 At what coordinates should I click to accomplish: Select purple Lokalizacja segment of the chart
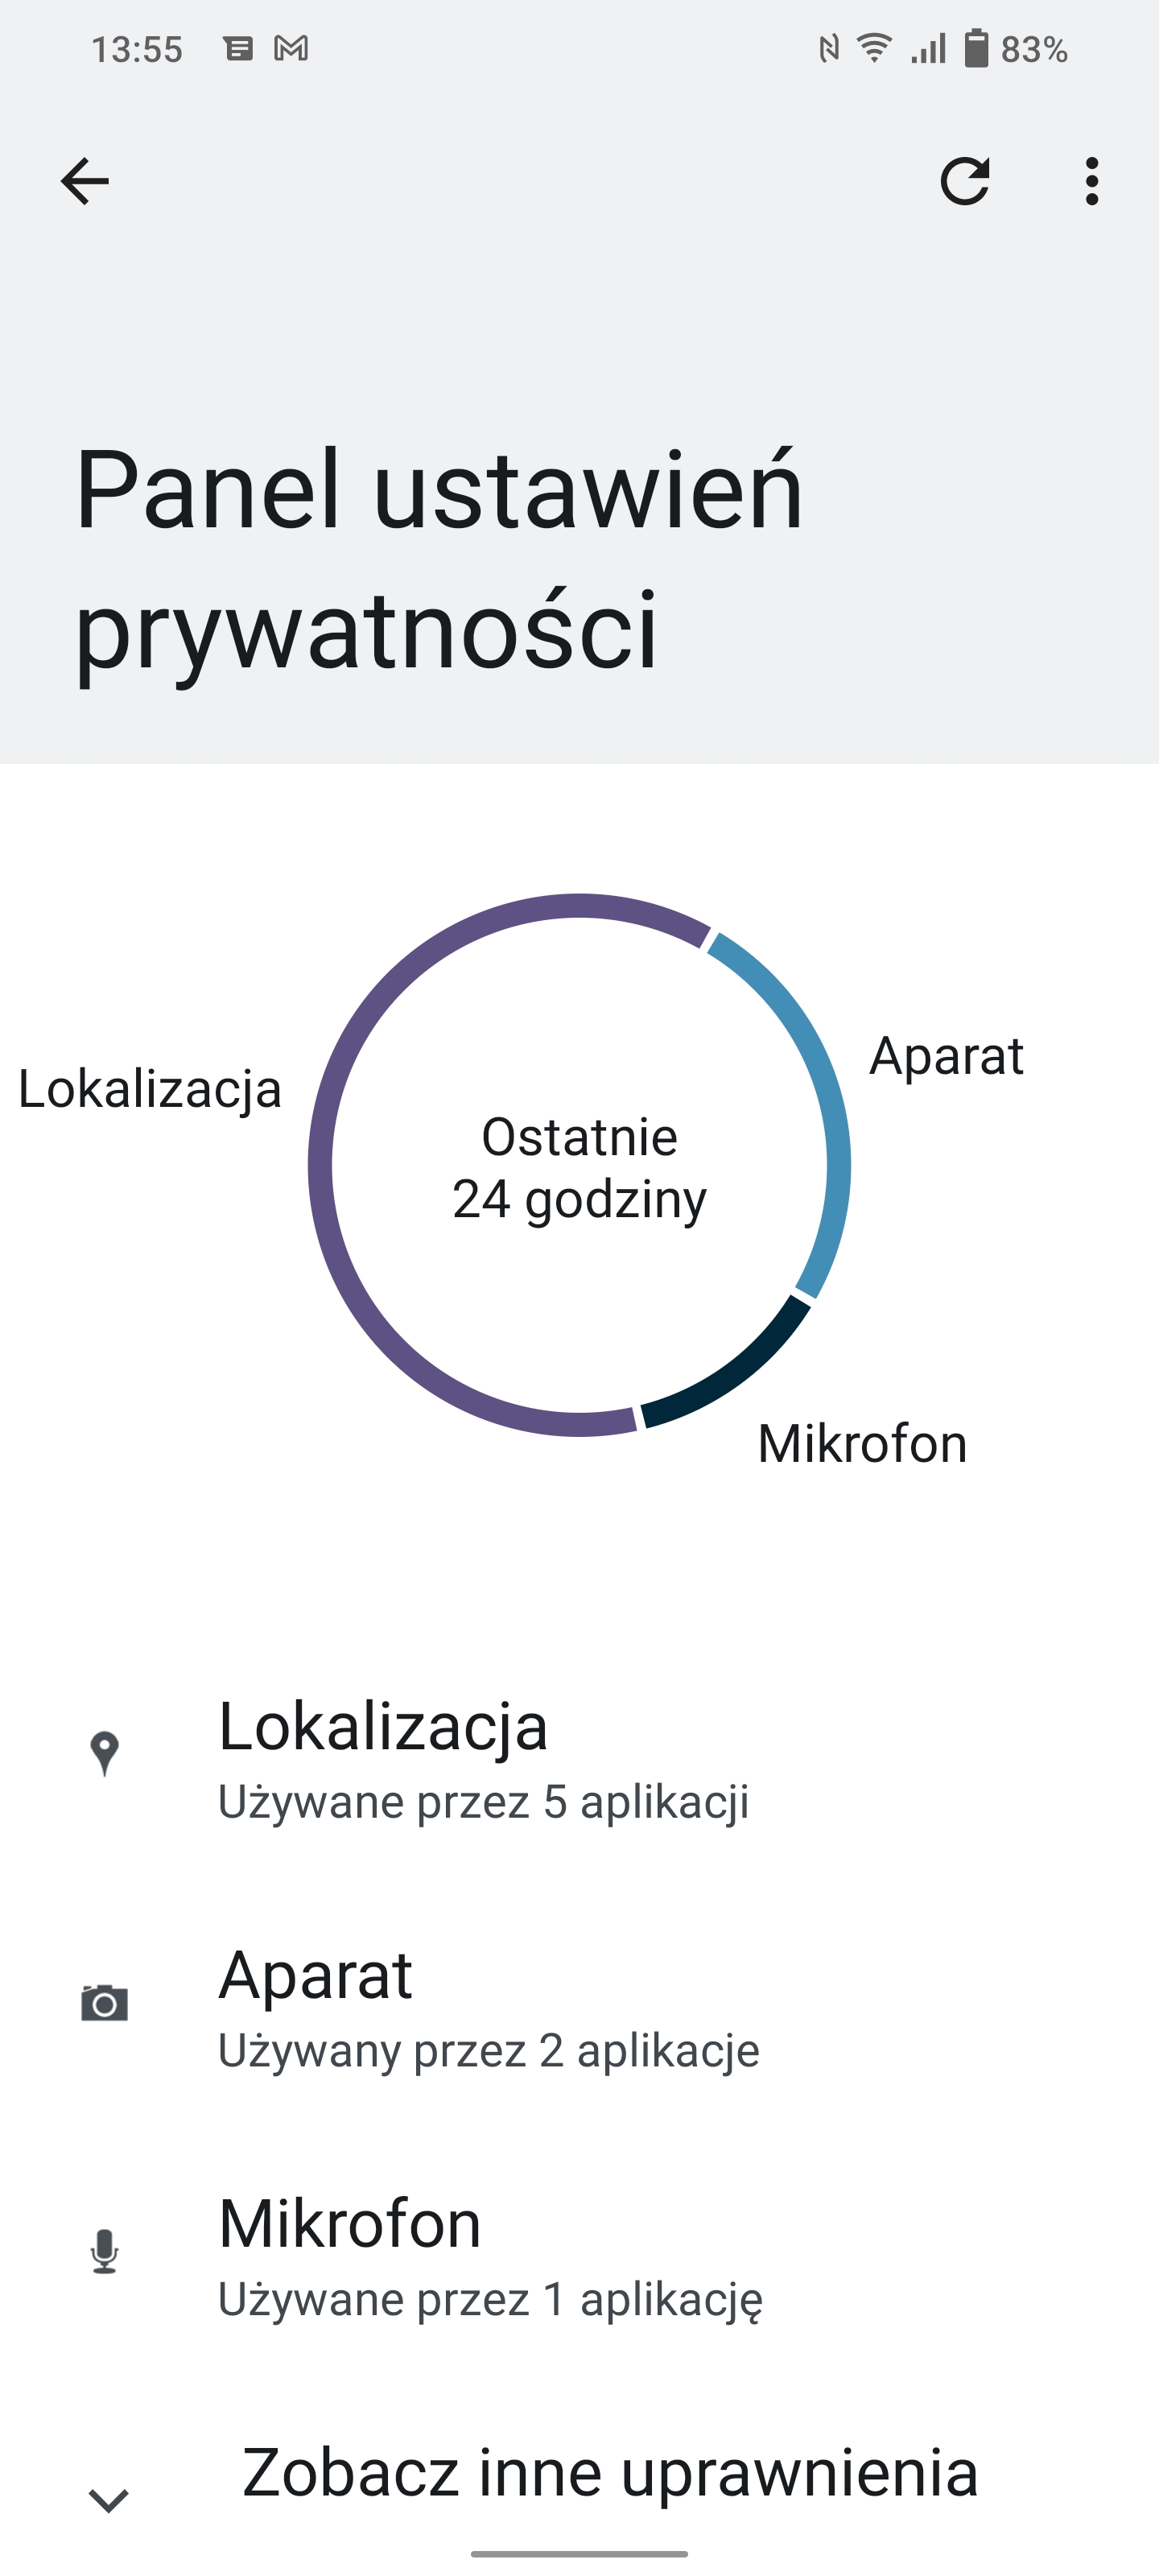(x=322, y=1165)
